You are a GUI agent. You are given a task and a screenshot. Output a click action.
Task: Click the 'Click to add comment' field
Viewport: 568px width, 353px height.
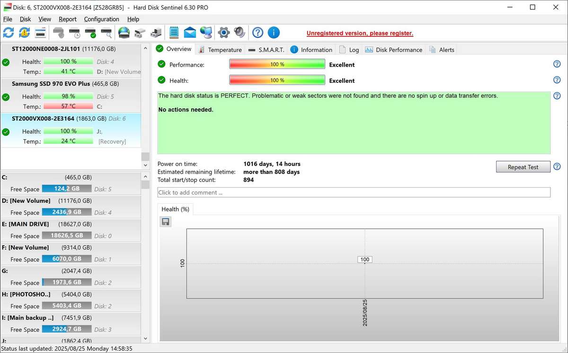click(x=354, y=192)
